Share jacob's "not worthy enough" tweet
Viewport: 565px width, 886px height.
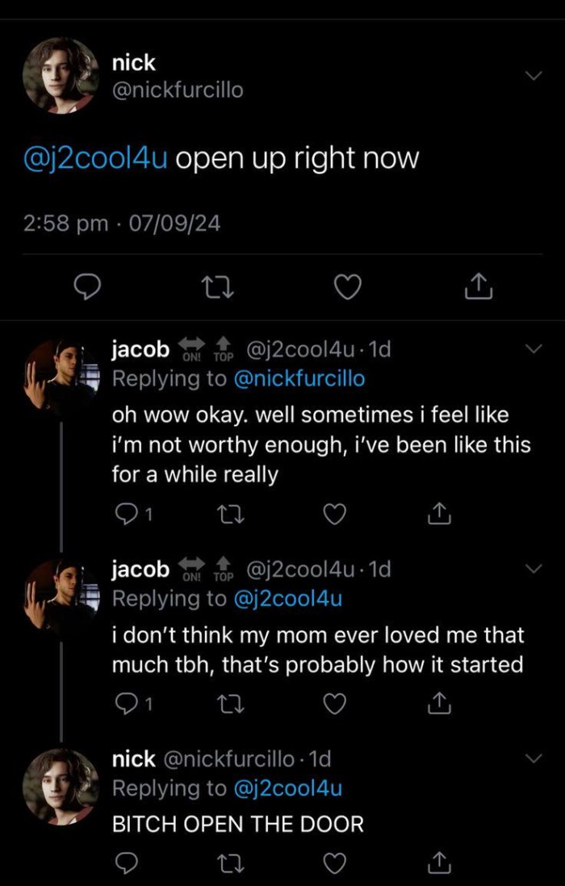coord(437,512)
